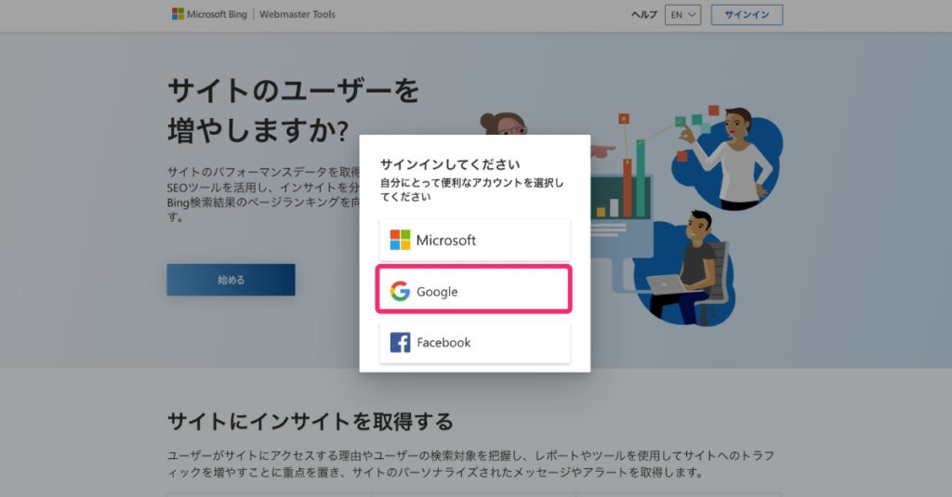Select Facebook sign-in option
Viewport: 952px width, 497px height.
pos(475,342)
